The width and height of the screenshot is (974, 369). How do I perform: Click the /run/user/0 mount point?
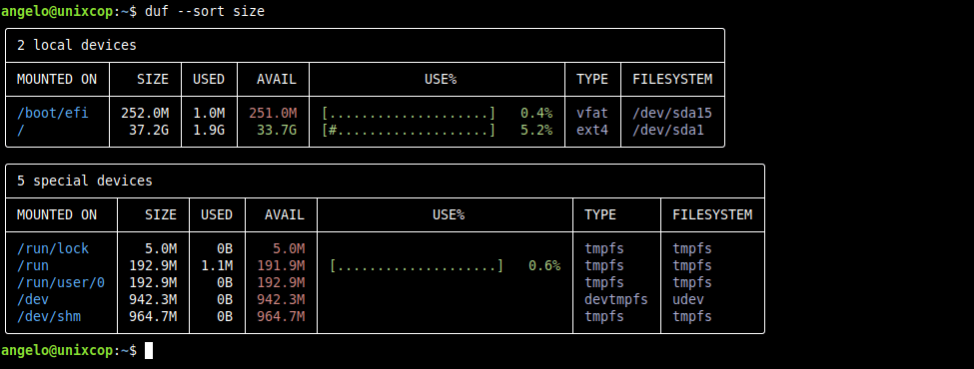click(61, 283)
